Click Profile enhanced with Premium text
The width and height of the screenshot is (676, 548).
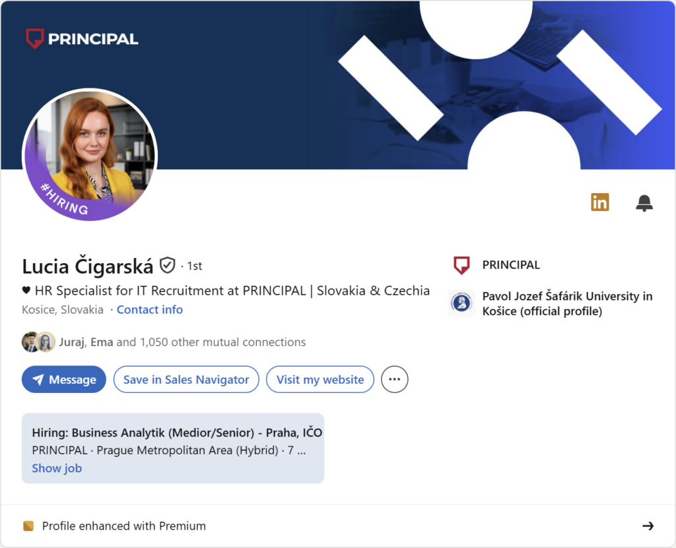coord(123,526)
